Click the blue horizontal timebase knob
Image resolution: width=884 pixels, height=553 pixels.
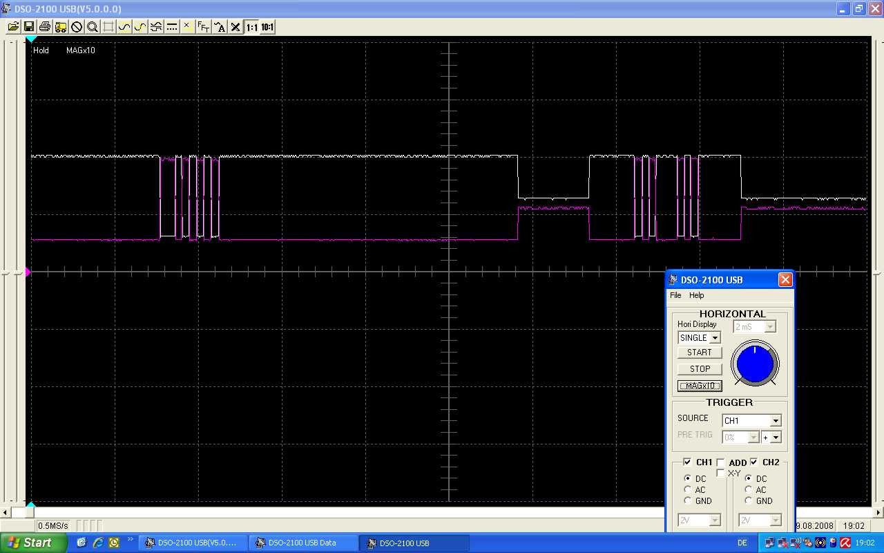click(755, 364)
